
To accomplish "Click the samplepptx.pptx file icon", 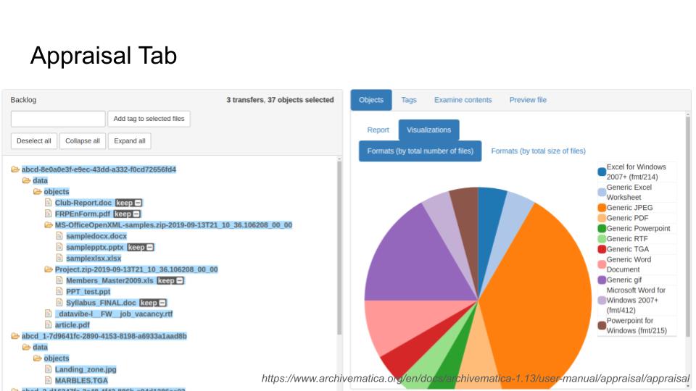I will pyautogui.click(x=59, y=247).
